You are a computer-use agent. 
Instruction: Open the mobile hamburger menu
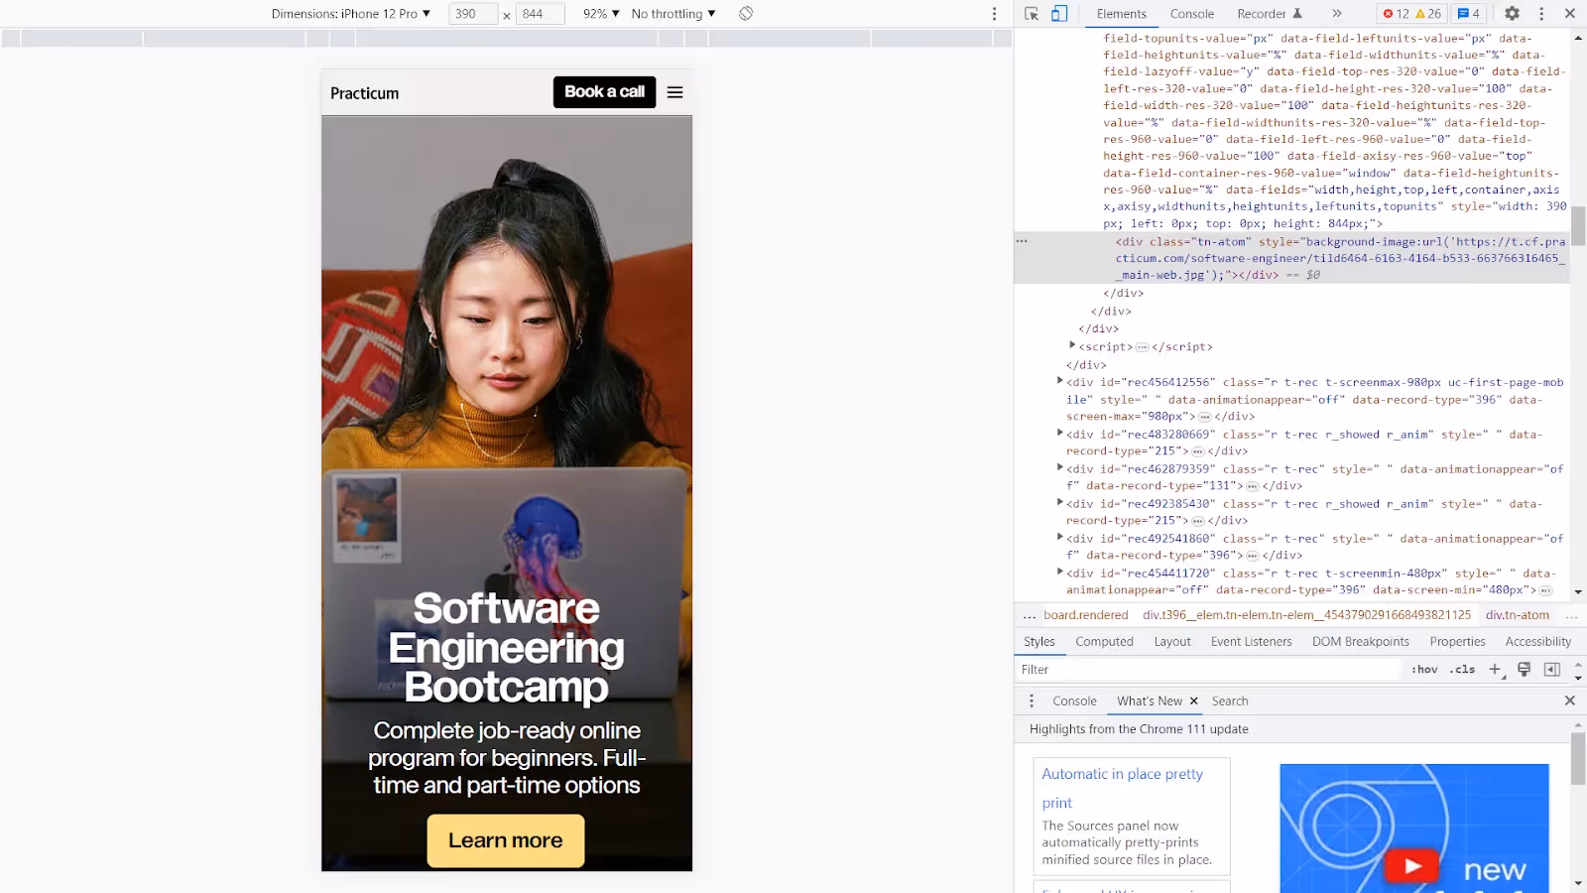[675, 92]
